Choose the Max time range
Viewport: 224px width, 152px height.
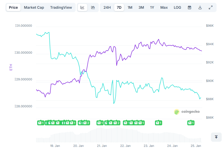click(164, 7)
